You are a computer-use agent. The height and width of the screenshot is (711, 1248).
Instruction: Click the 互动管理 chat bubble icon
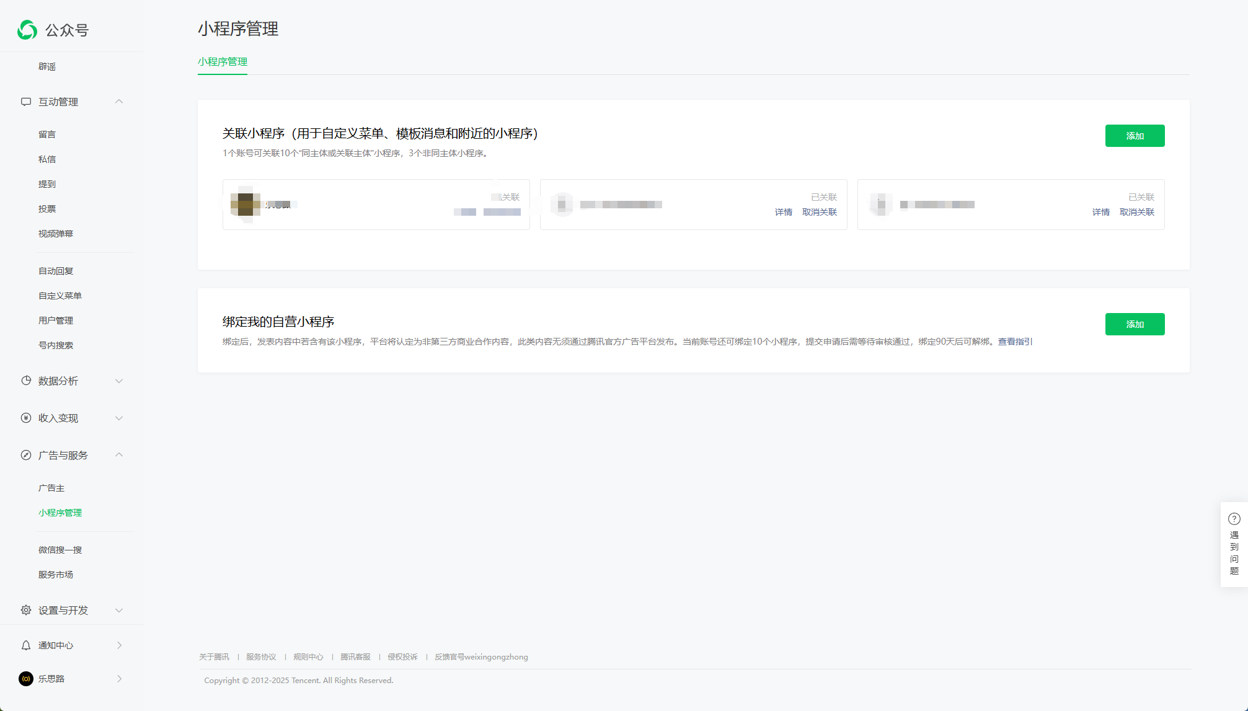(26, 102)
